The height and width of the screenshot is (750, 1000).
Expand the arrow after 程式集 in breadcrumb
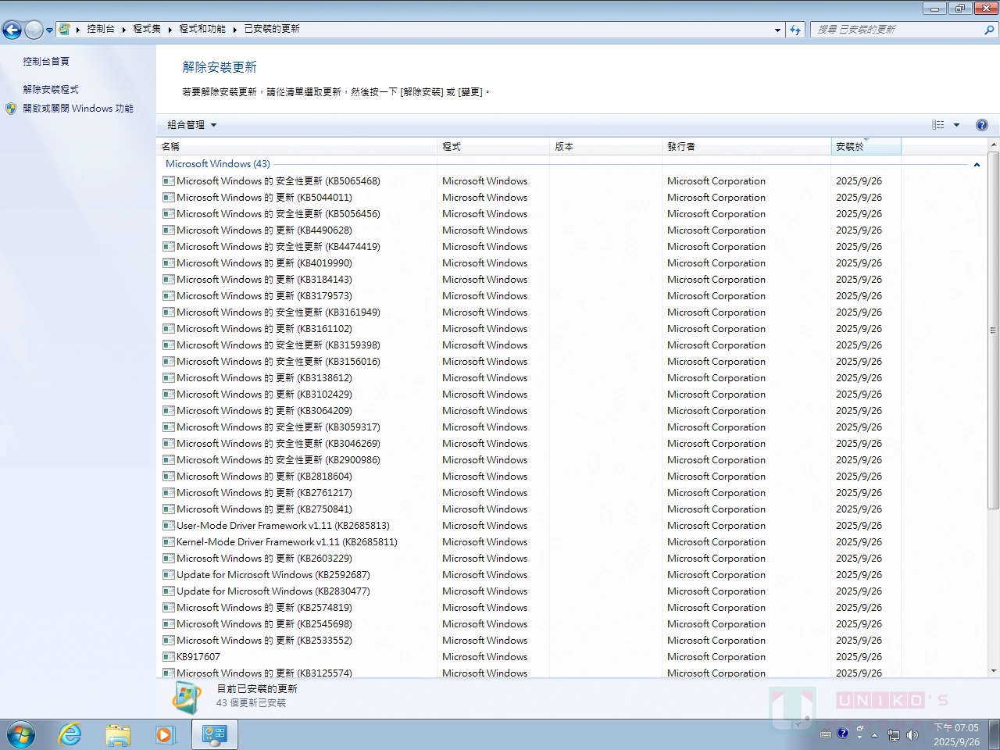170,29
